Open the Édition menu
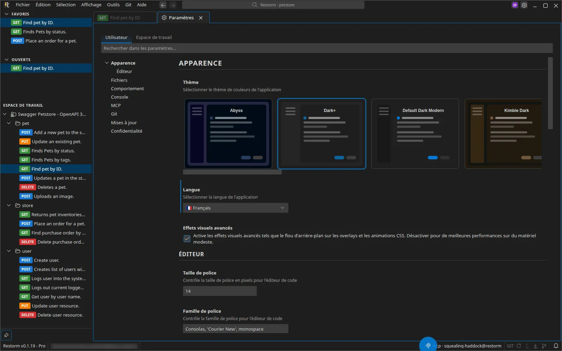 tap(43, 5)
